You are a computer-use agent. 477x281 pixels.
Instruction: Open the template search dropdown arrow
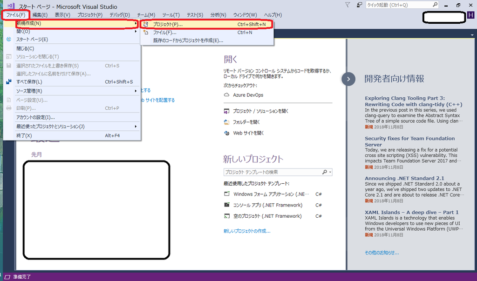coord(330,172)
